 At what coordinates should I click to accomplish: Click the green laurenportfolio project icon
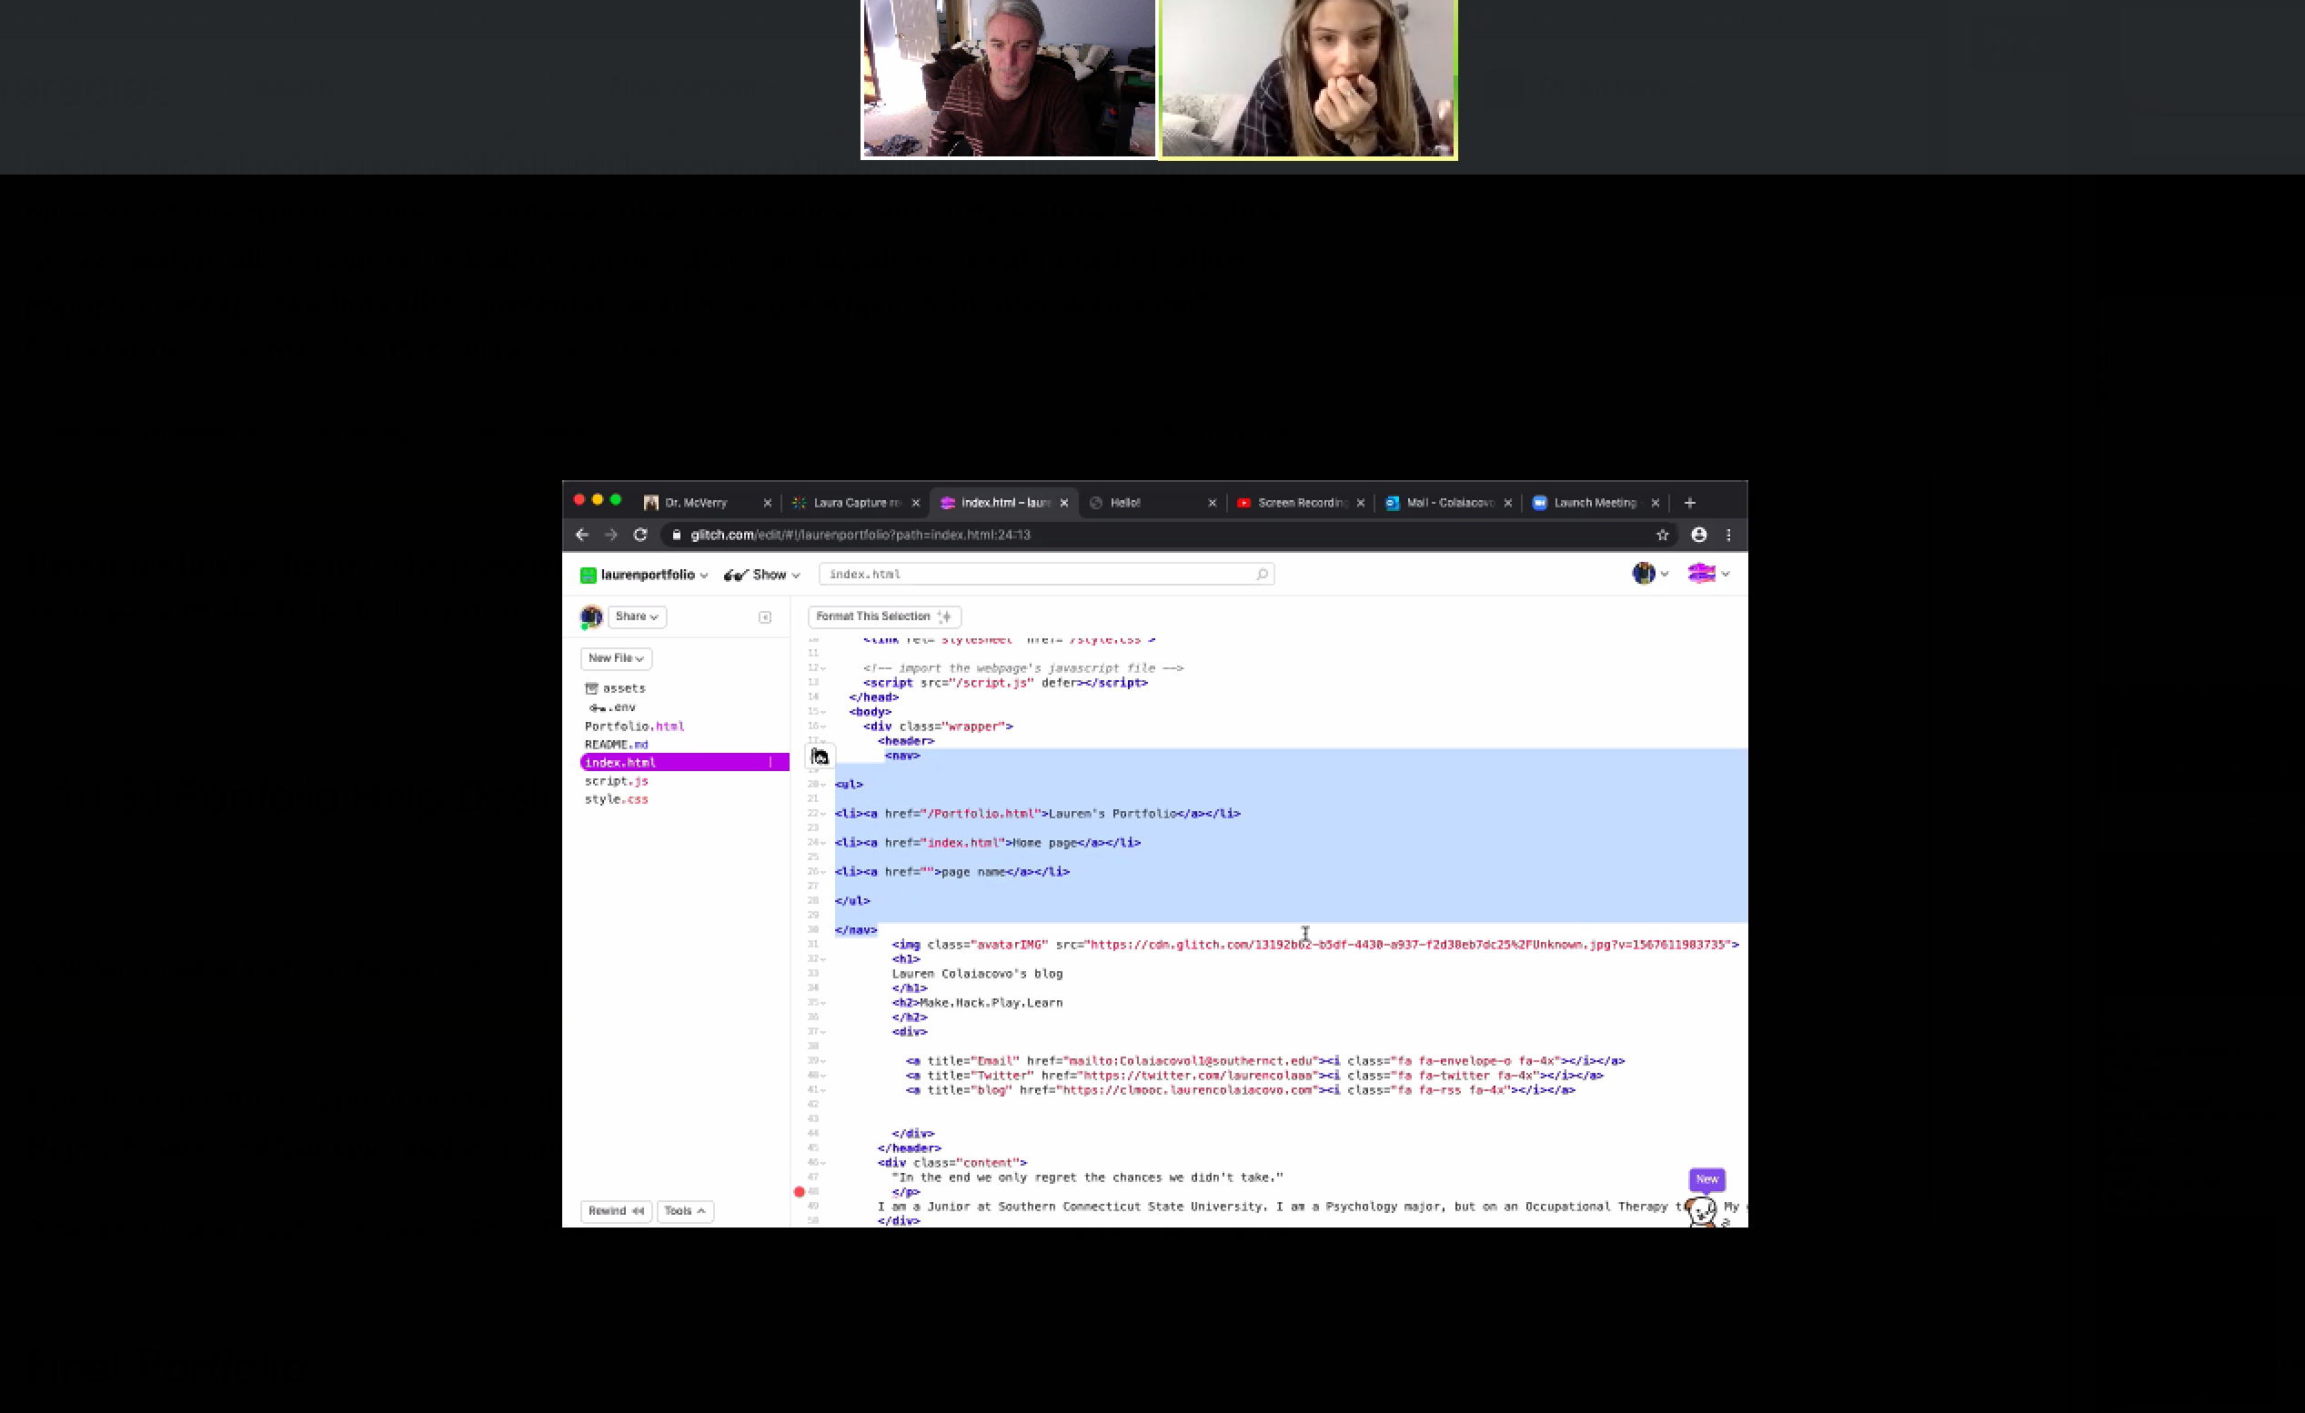point(589,576)
